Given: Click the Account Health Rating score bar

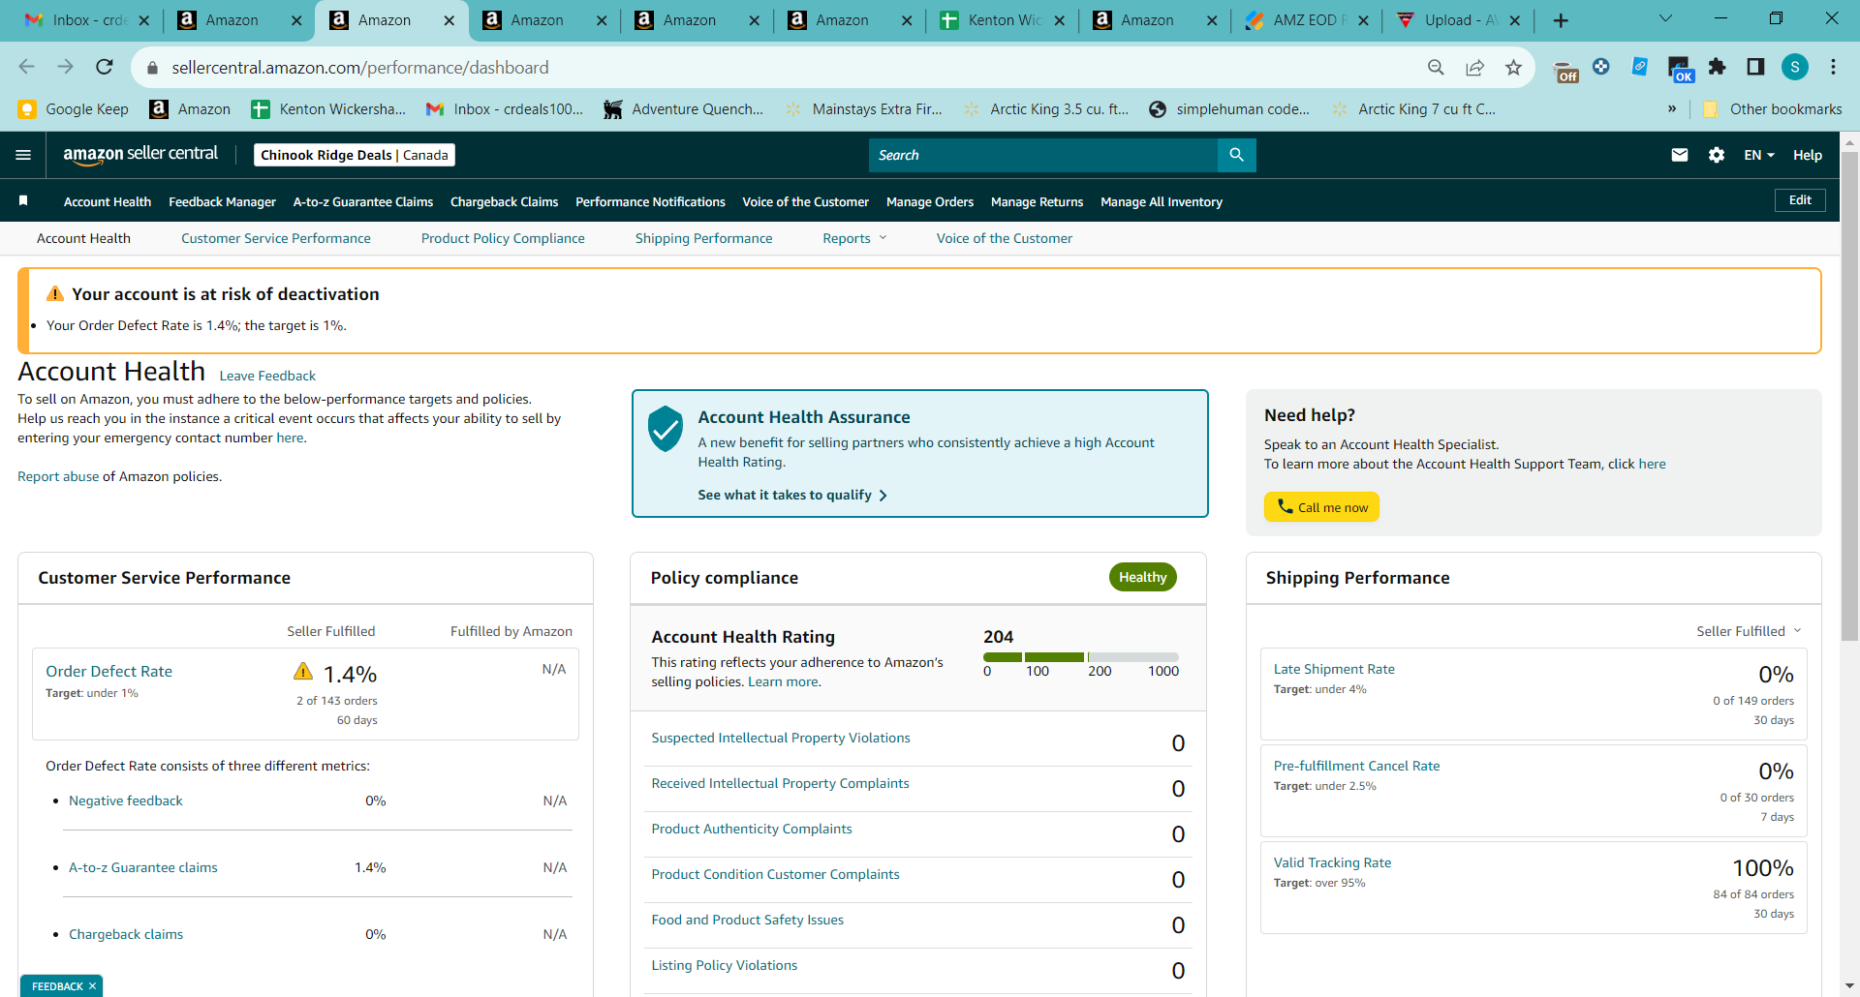Looking at the screenshot, I should pyautogui.click(x=1081, y=657).
